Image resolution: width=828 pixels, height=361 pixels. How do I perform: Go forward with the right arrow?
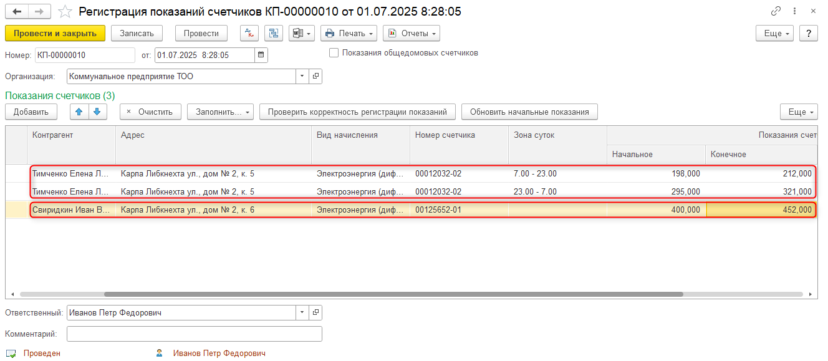click(40, 11)
